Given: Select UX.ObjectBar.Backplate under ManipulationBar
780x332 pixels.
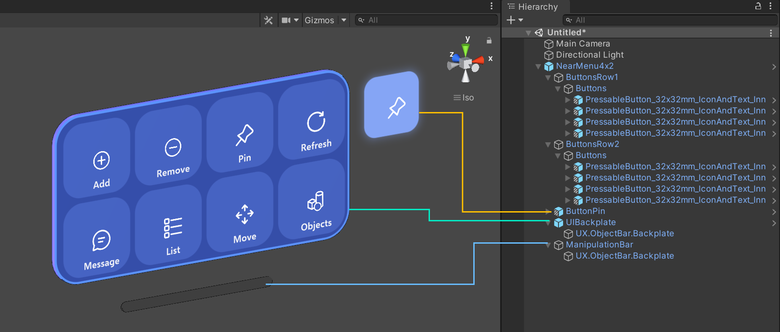Looking at the screenshot, I should point(625,256).
